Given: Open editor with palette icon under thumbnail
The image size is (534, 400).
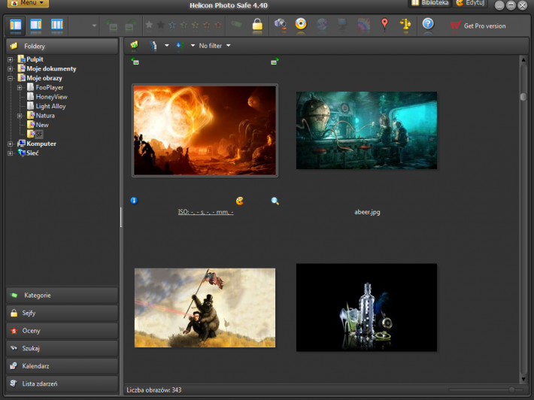Looking at the screenshot, I should (240, 201).
